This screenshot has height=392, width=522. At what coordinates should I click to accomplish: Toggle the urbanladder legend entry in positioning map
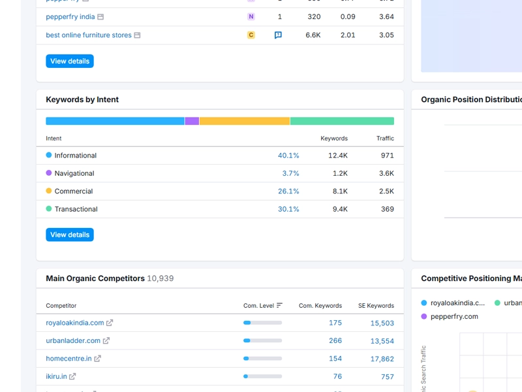point(500,302)
